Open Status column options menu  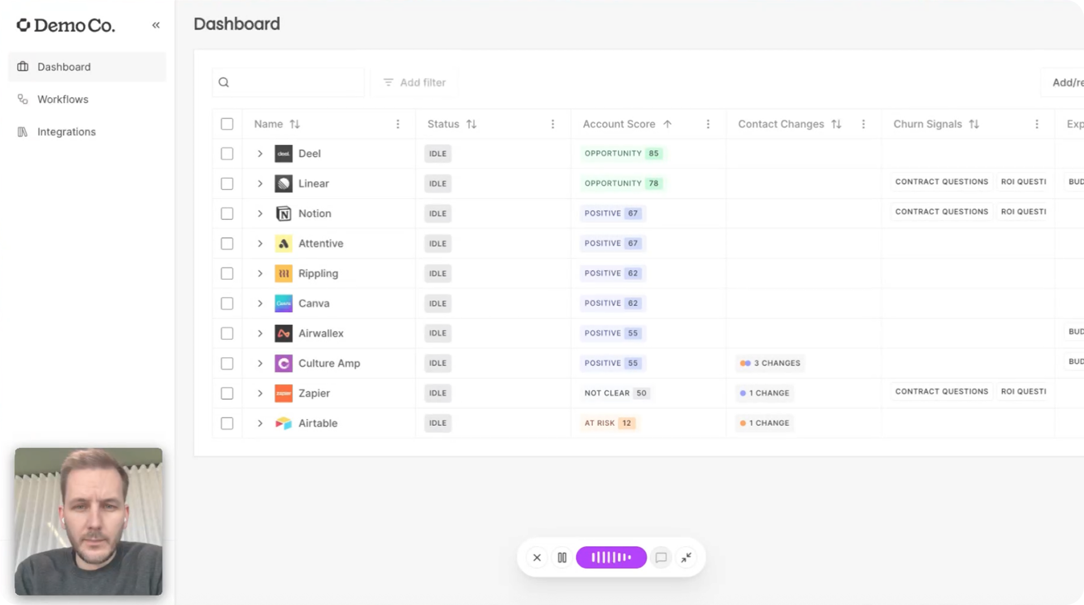(553, 124)
